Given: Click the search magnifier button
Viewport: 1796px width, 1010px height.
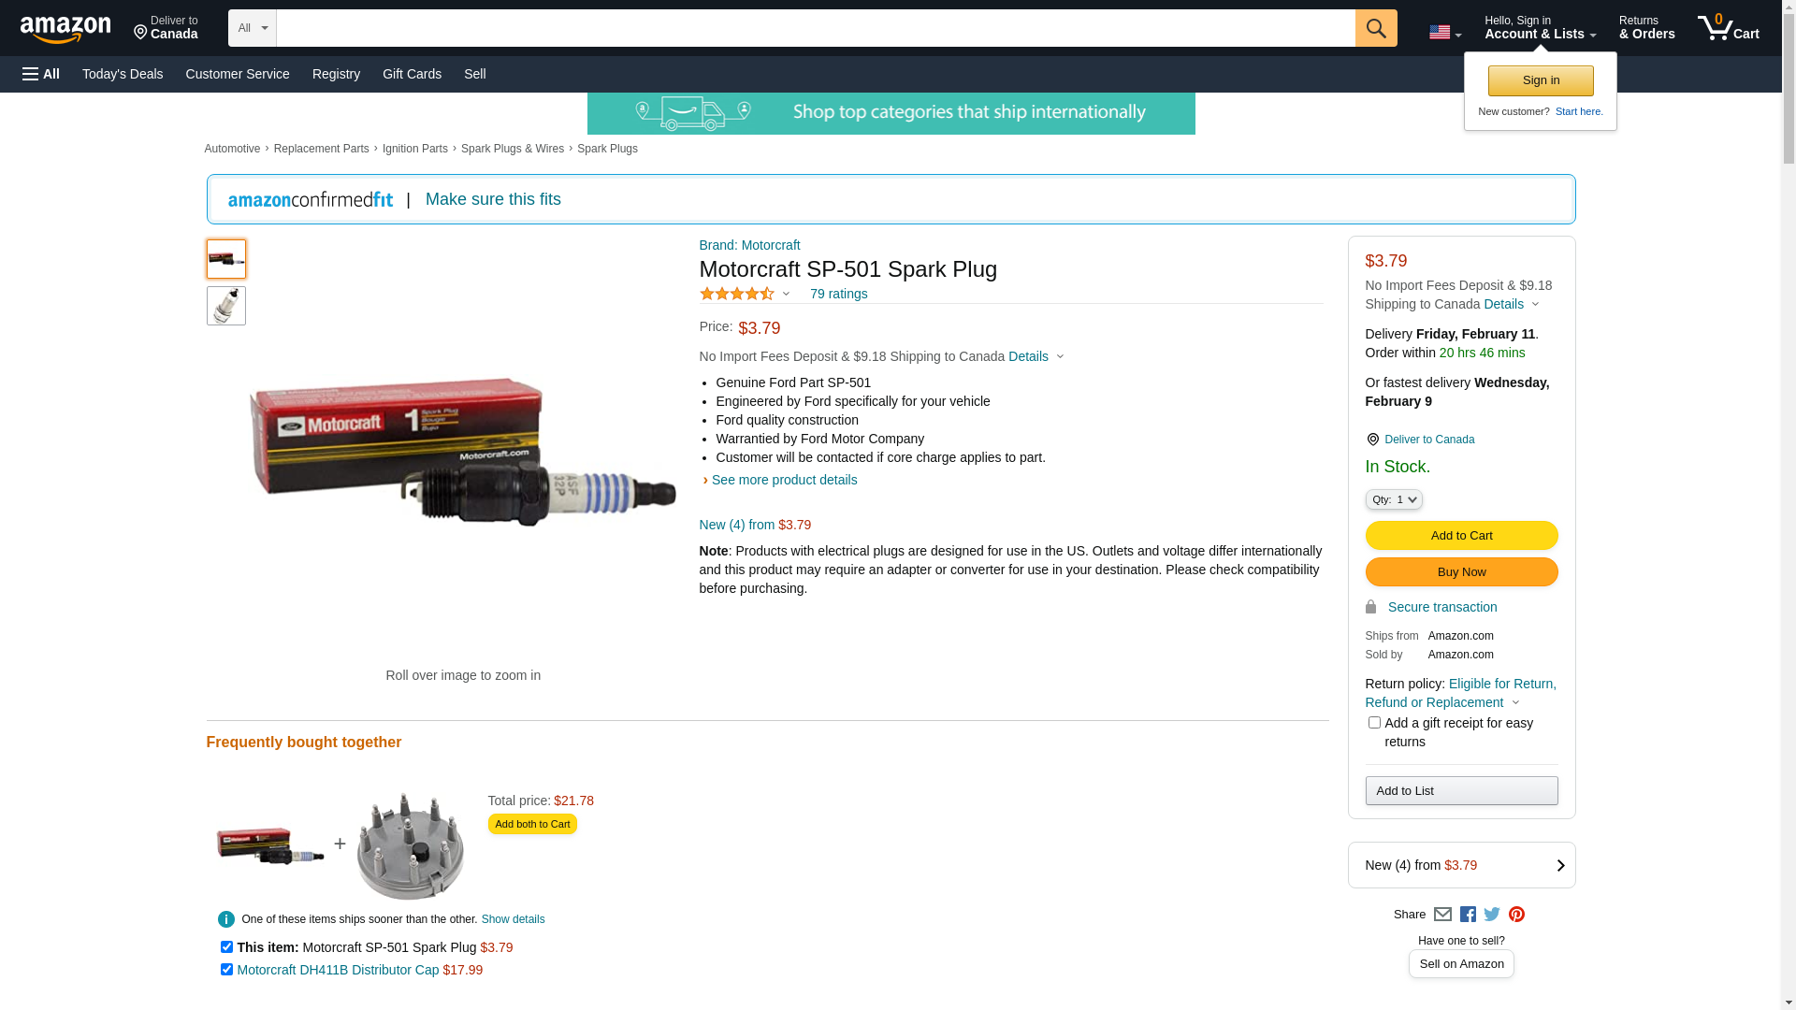Looking at the screenshot, I should 1375,28.
